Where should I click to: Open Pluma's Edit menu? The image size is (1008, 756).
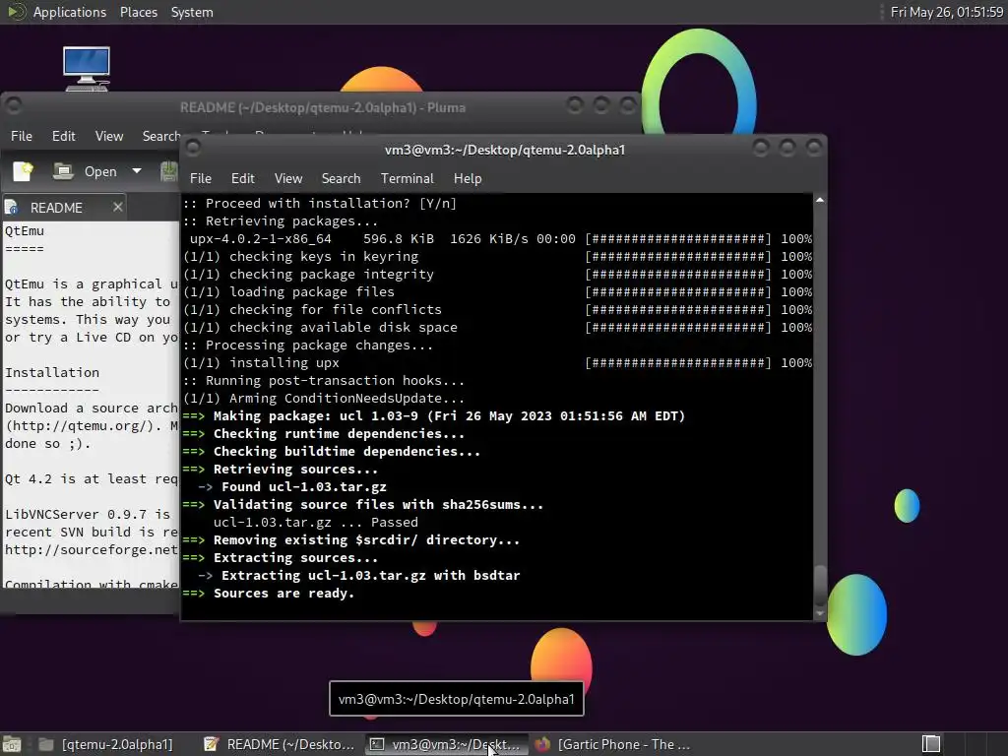[x=64, y=136]
